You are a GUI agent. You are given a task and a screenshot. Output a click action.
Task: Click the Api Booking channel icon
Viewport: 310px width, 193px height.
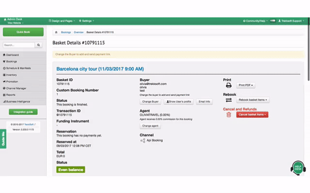click(143, 141)
